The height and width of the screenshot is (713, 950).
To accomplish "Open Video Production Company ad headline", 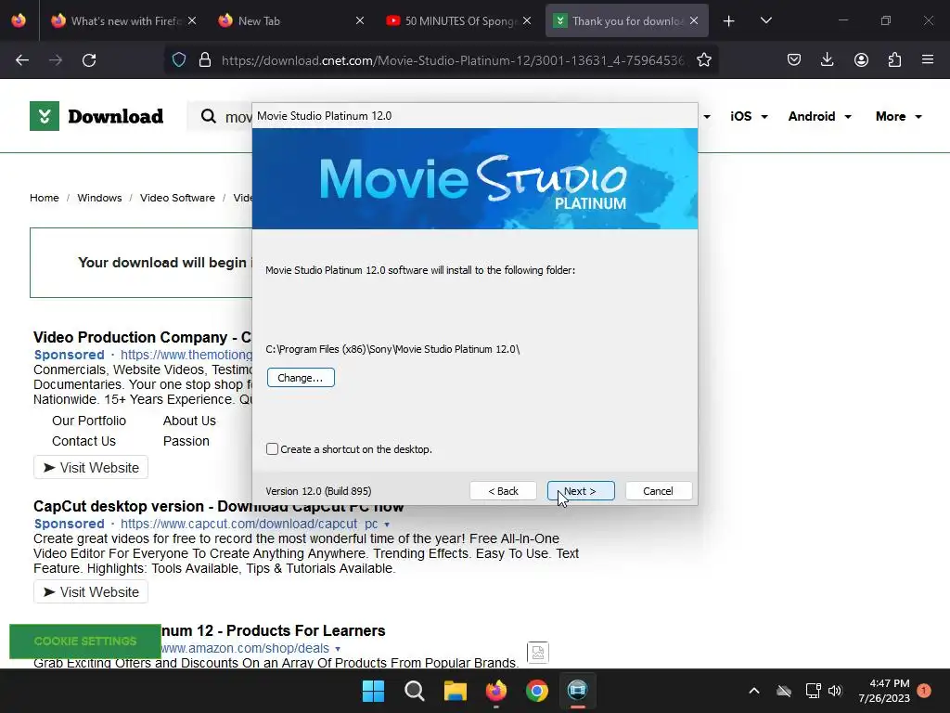I will [142, 337].
